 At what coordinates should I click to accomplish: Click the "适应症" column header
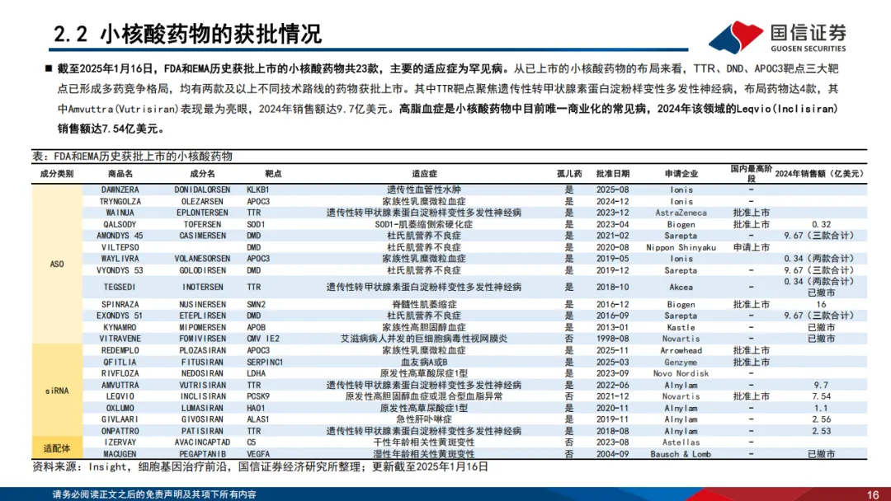(425, 174)
